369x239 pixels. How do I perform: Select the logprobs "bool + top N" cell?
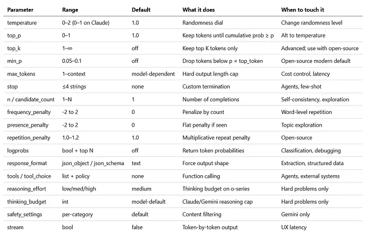pos(79,150)
